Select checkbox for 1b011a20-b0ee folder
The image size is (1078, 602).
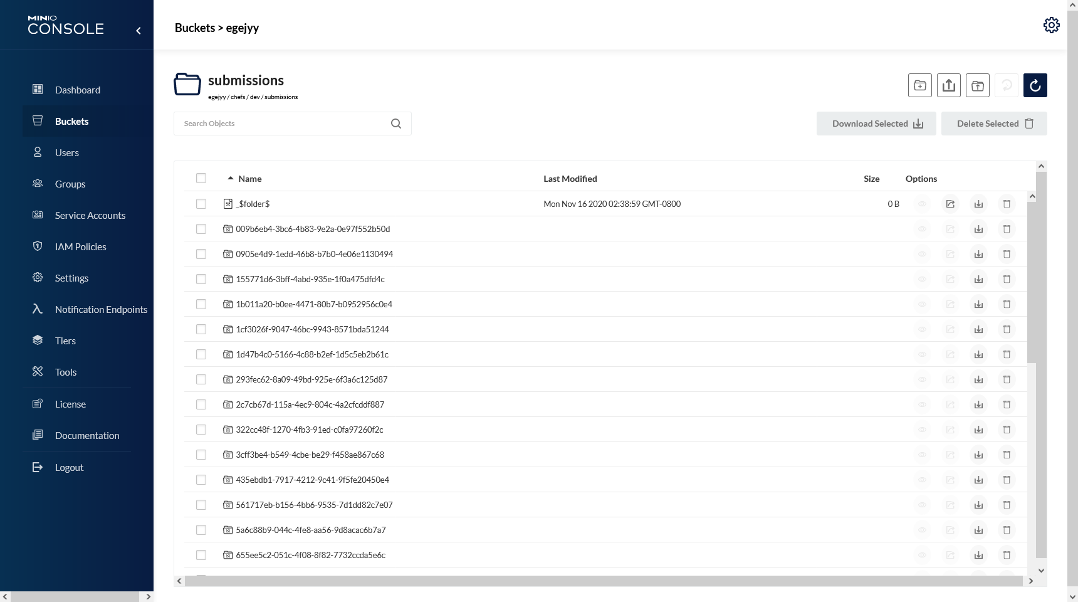(201, 304)
